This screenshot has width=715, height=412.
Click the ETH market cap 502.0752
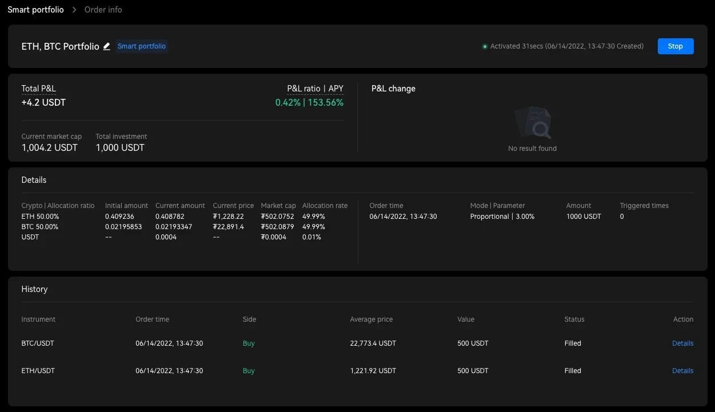tap(278, 217)
